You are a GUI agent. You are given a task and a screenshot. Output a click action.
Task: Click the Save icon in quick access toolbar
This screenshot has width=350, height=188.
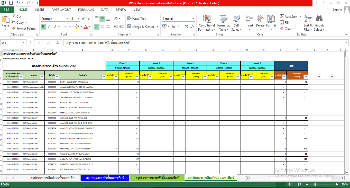pyautogui.click(x=11, y=3)
